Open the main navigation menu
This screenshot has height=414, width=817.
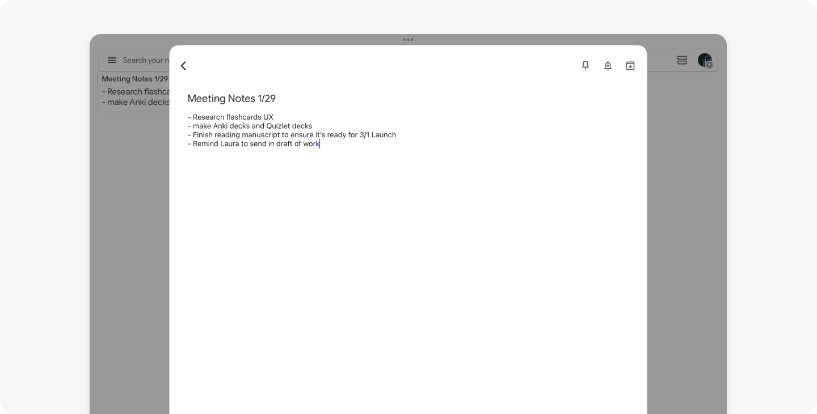tap(112, 60)
